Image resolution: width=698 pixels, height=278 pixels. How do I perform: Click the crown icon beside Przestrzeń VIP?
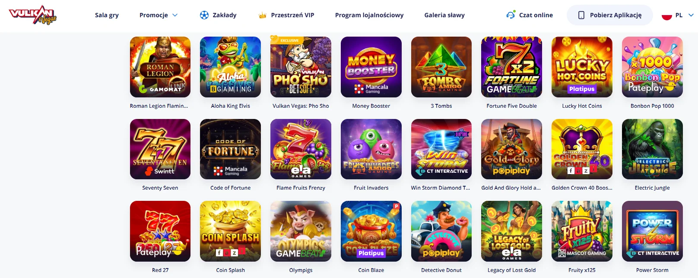pos(262,16)
